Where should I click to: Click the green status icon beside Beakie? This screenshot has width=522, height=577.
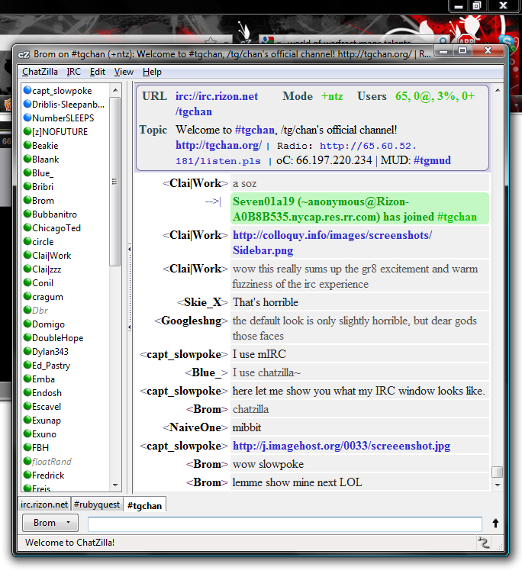click(x=27, y=146)
